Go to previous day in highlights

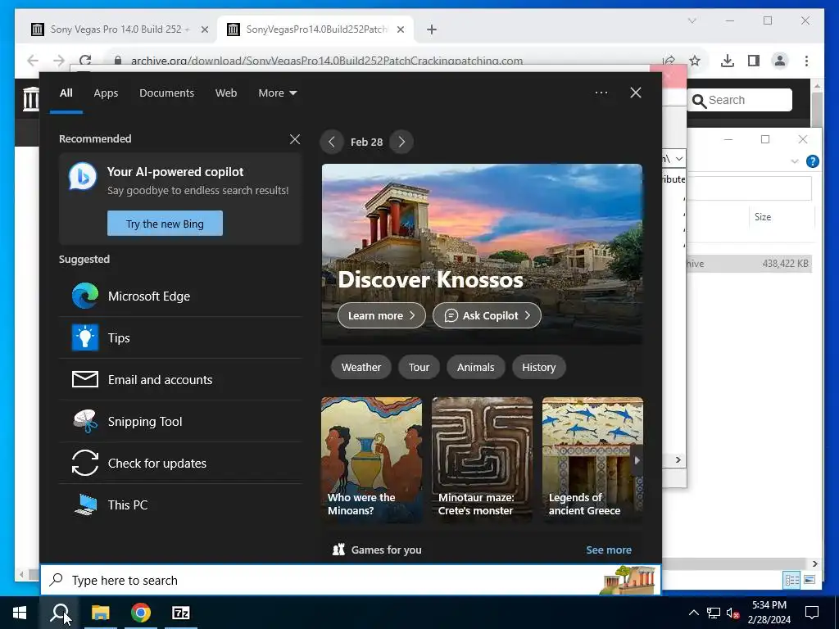click(x=332, y=142)
